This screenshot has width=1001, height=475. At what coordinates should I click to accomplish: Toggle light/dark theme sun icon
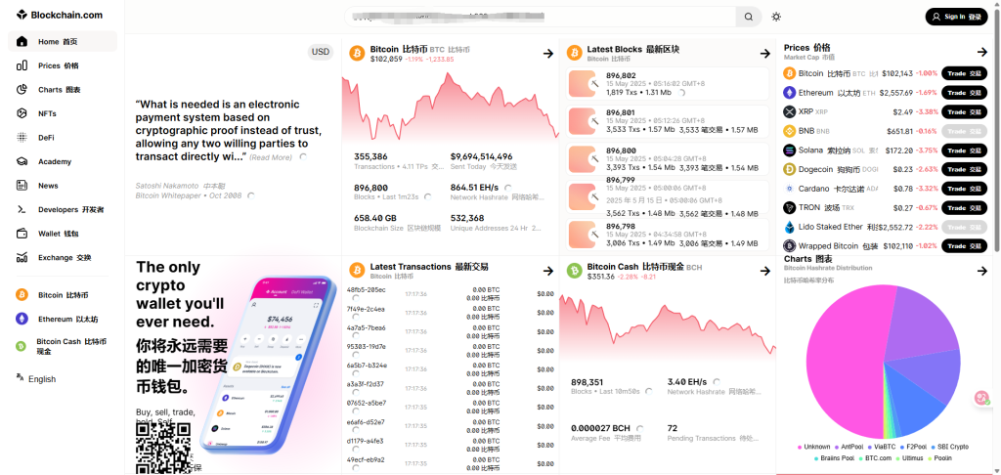pos(776,17)
